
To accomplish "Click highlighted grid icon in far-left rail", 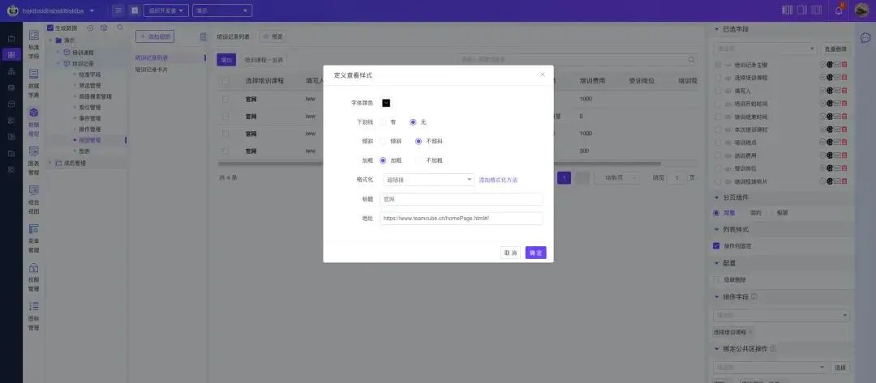I will 11,54.
